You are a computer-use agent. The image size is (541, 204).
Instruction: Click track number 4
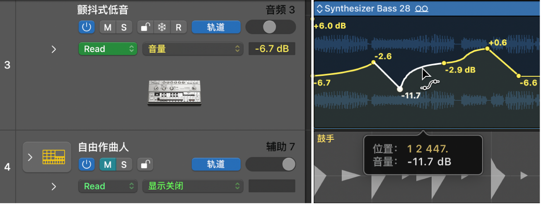pyautogui.click(x=7, y=167)
